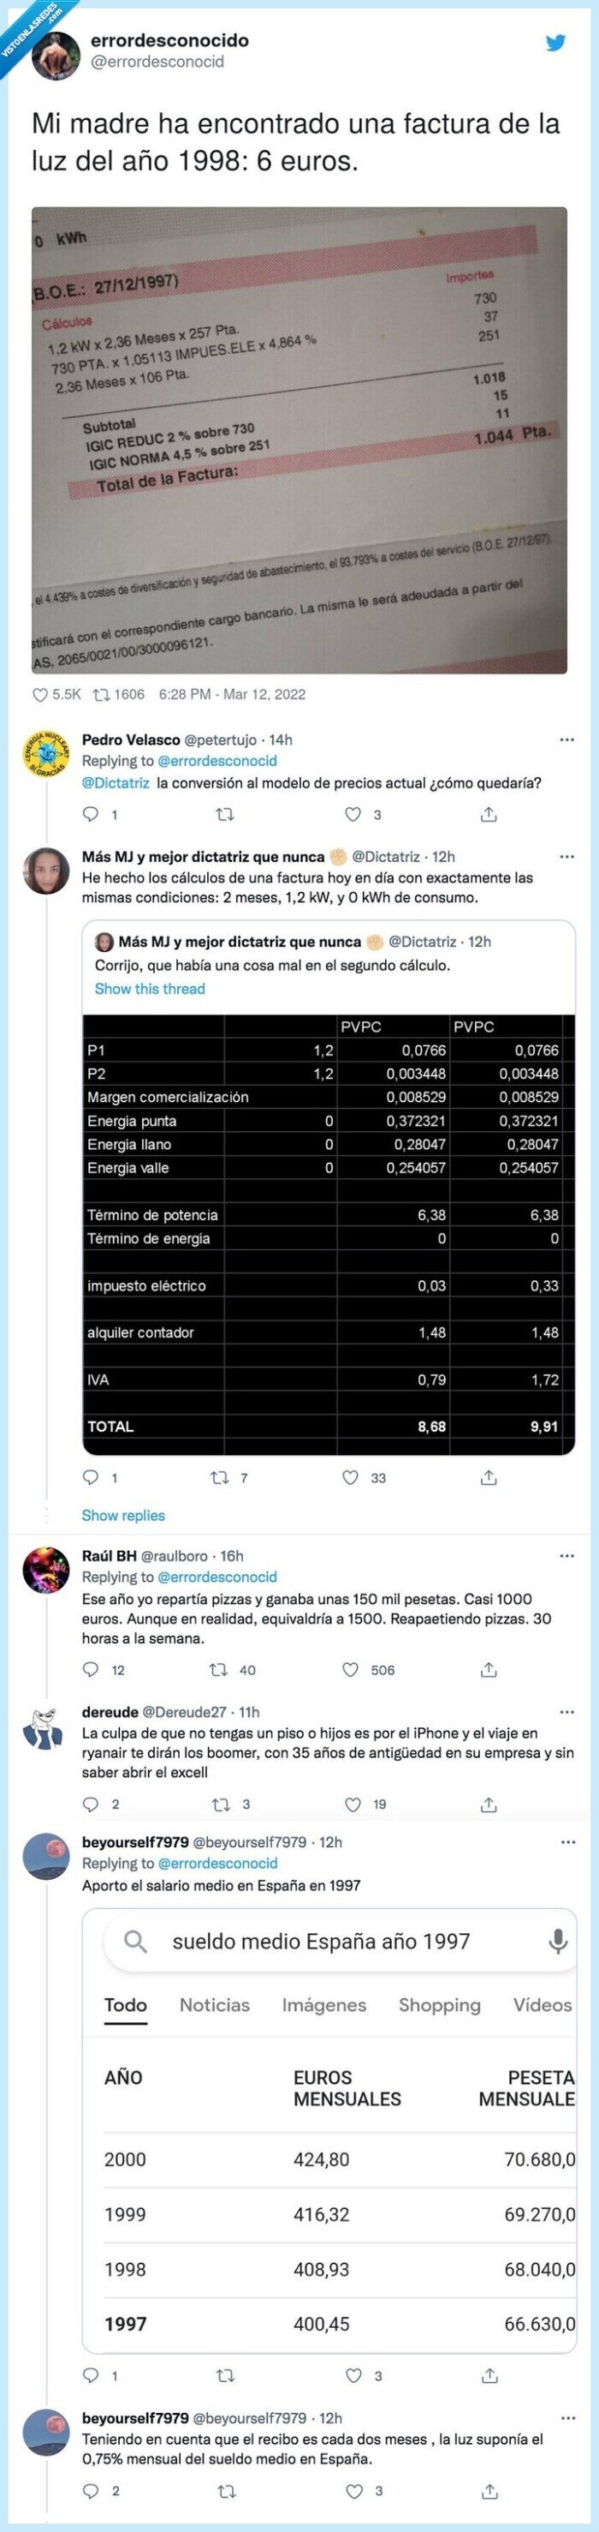Like Pedro Velasco's tweet

tap(353, 814)
